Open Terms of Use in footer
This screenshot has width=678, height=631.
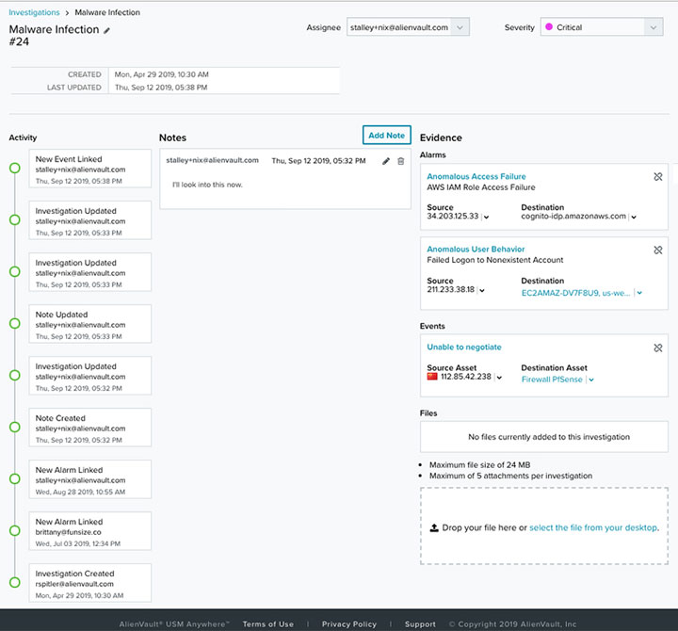point(268,624)
